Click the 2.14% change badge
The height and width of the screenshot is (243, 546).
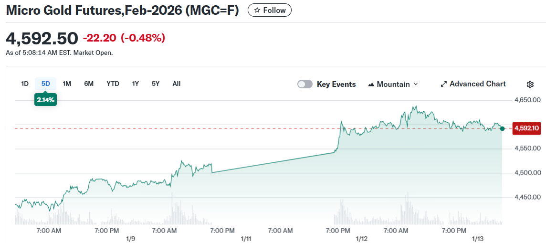pos(46,100)
